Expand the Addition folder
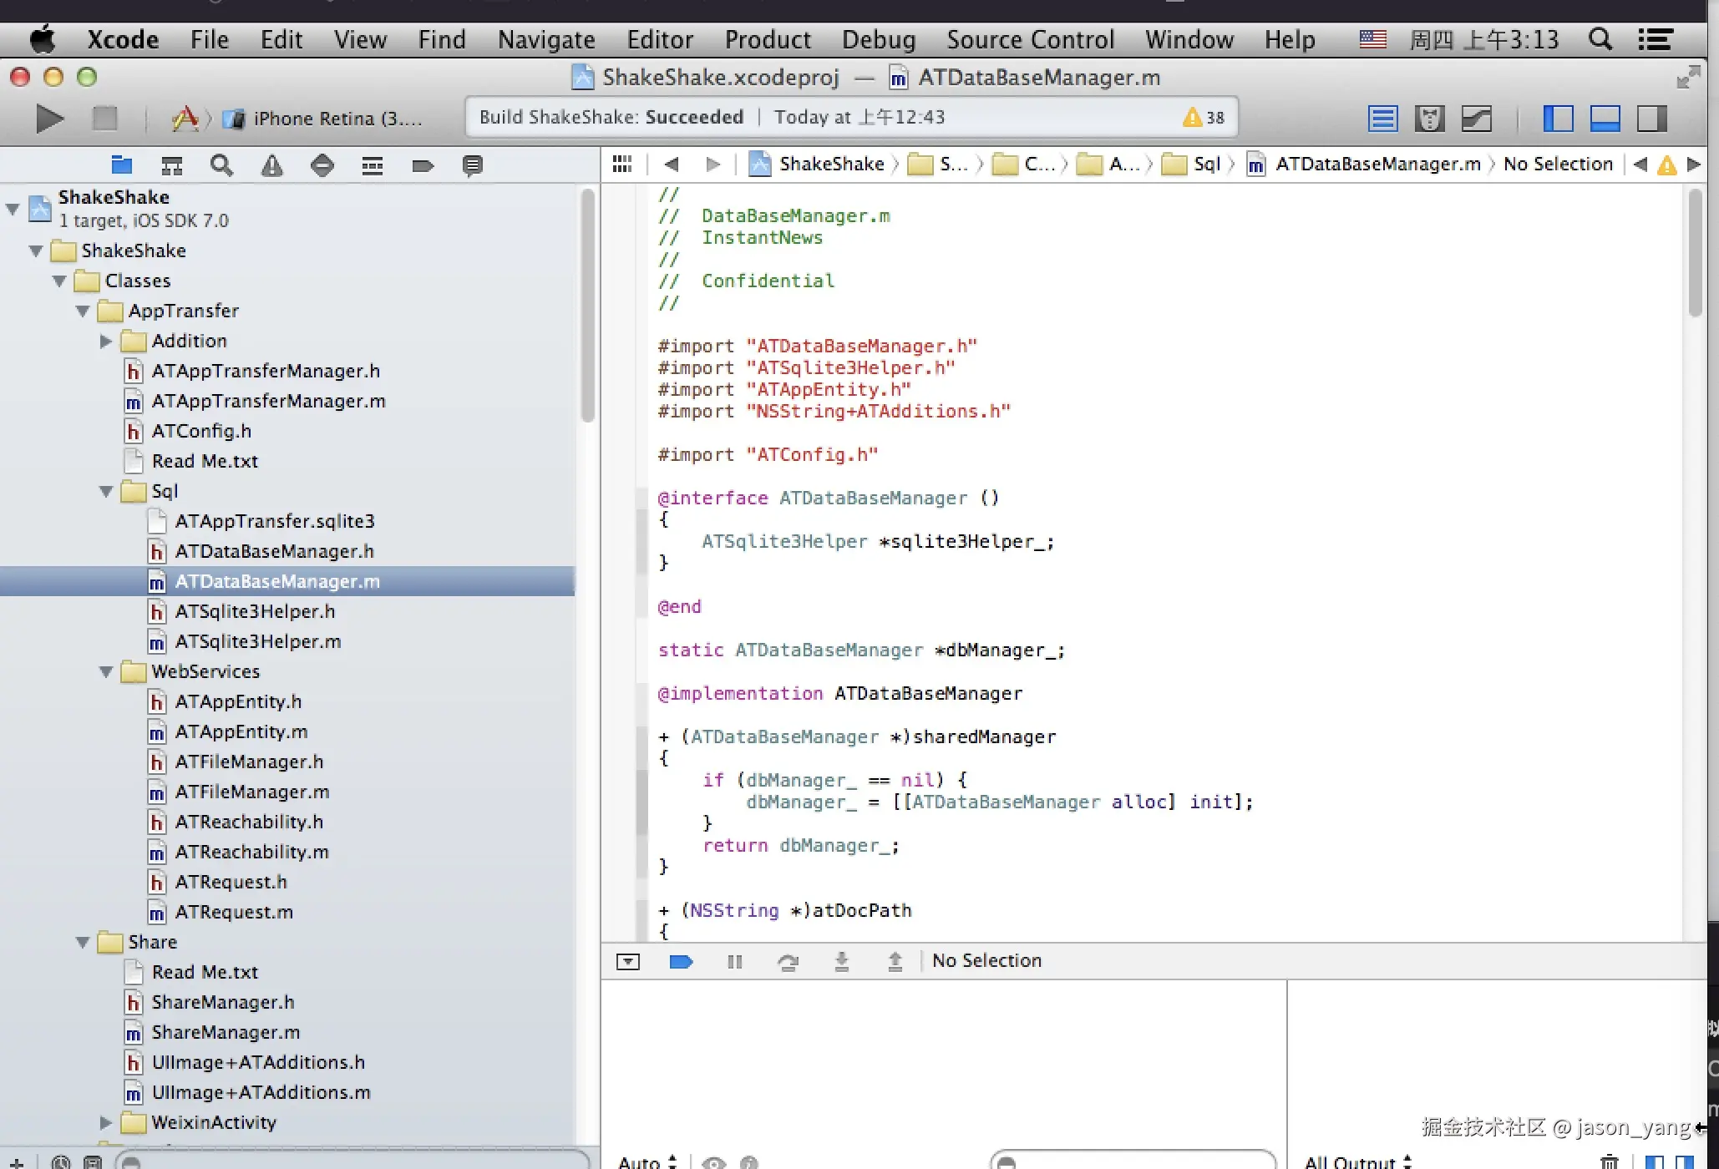The width and height of the screenshot is (1719, 1169). [x=106, y=341]
